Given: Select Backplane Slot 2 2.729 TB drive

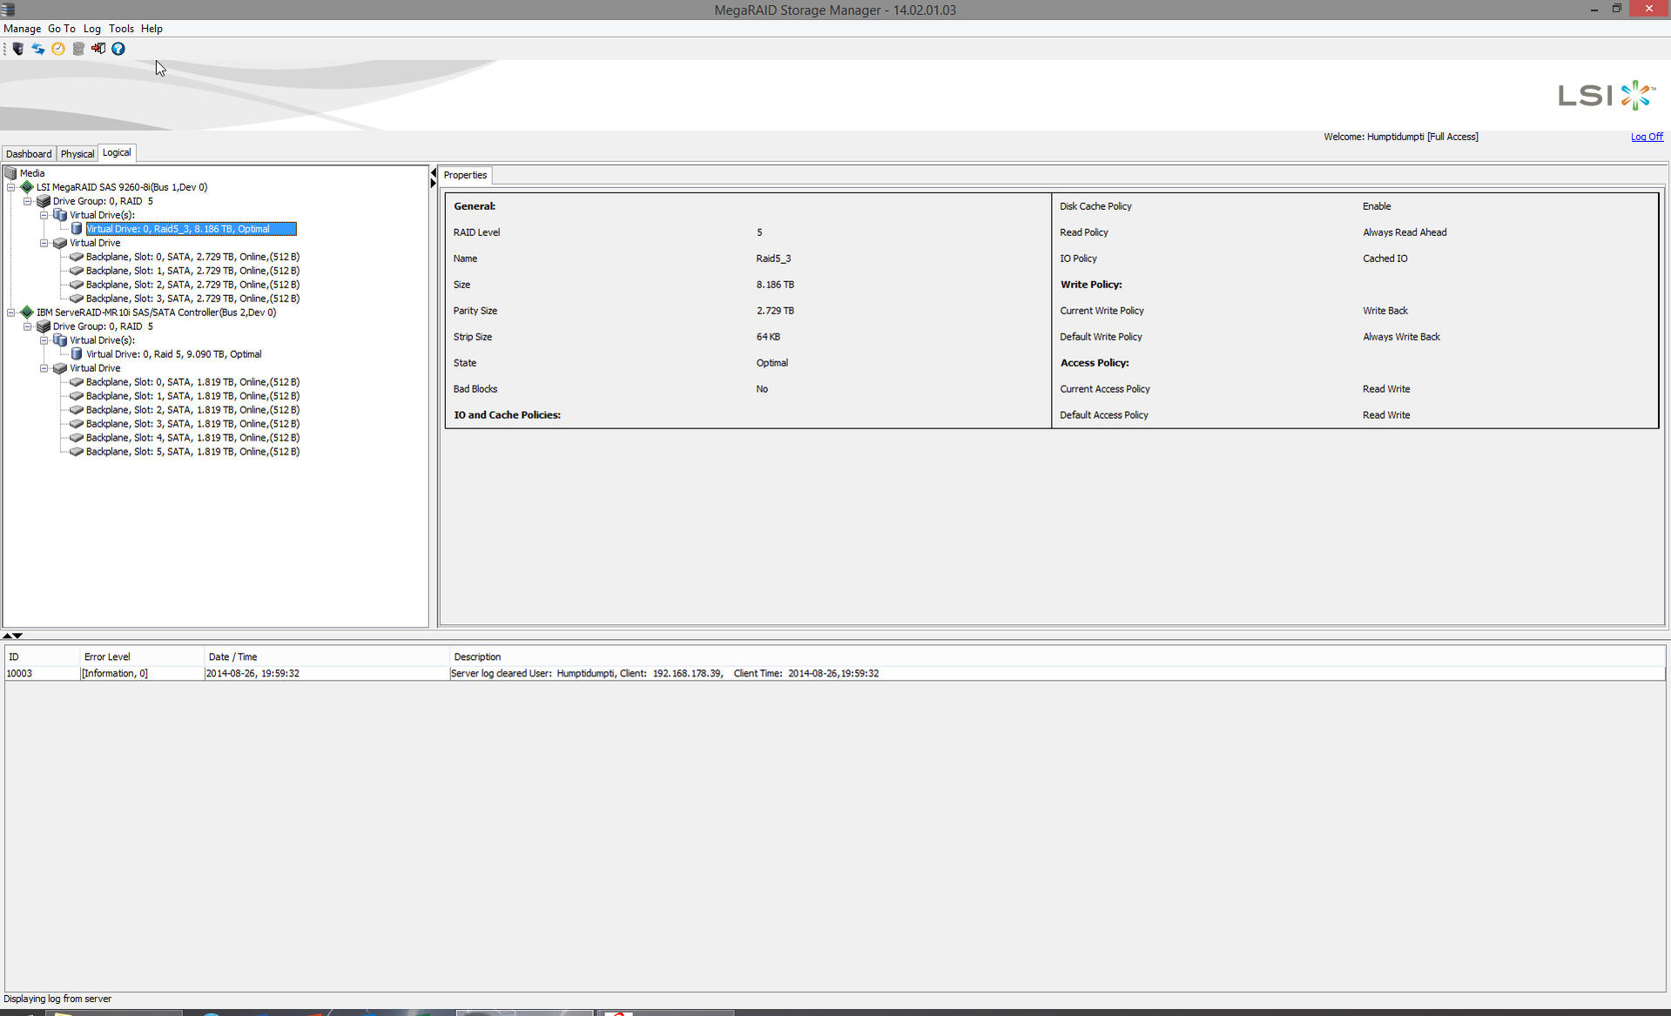Looking at the screenshot, I should point(192,285).
